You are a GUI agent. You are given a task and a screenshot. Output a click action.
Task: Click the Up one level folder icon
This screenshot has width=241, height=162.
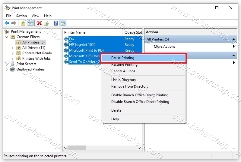[x=23, y=23]
